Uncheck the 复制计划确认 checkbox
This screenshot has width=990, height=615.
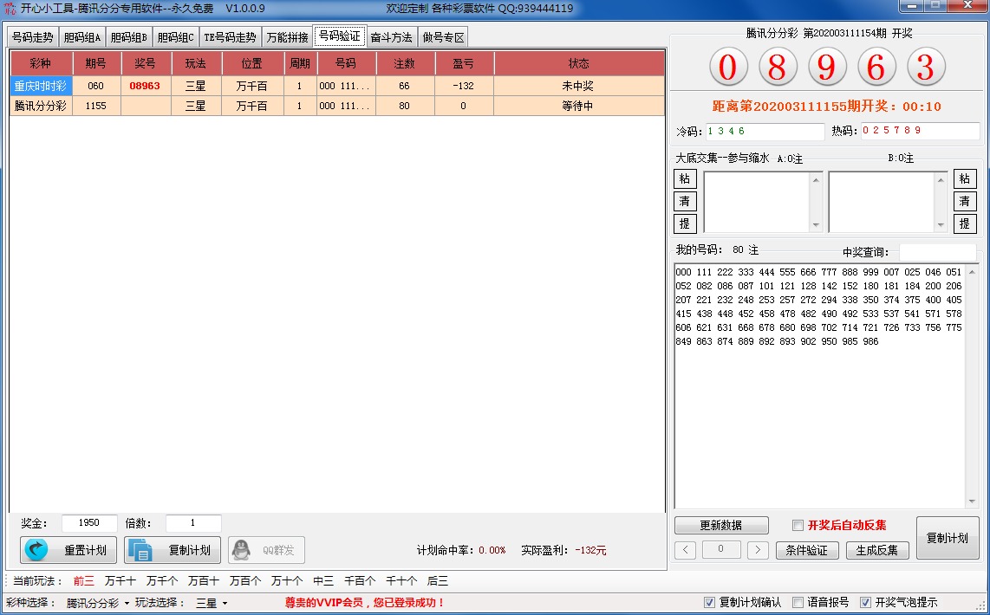tap(710, 603)
